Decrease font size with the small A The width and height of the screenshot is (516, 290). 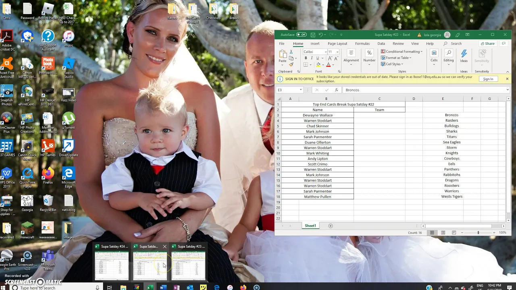pos(335,58)
